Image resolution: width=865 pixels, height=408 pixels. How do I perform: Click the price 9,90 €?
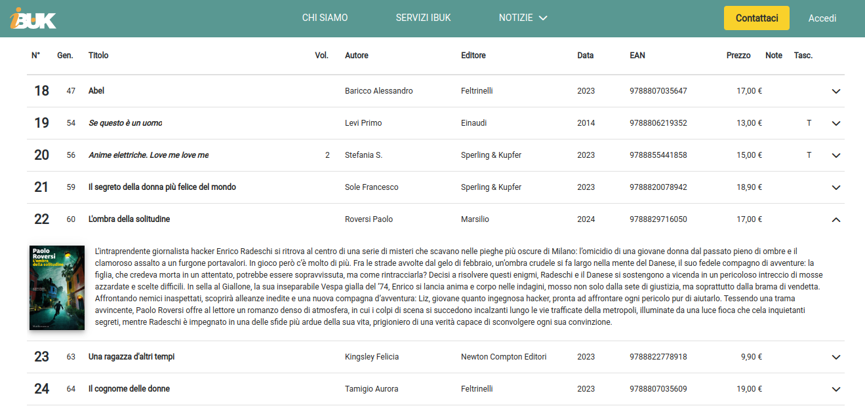[x=752, y=357]
